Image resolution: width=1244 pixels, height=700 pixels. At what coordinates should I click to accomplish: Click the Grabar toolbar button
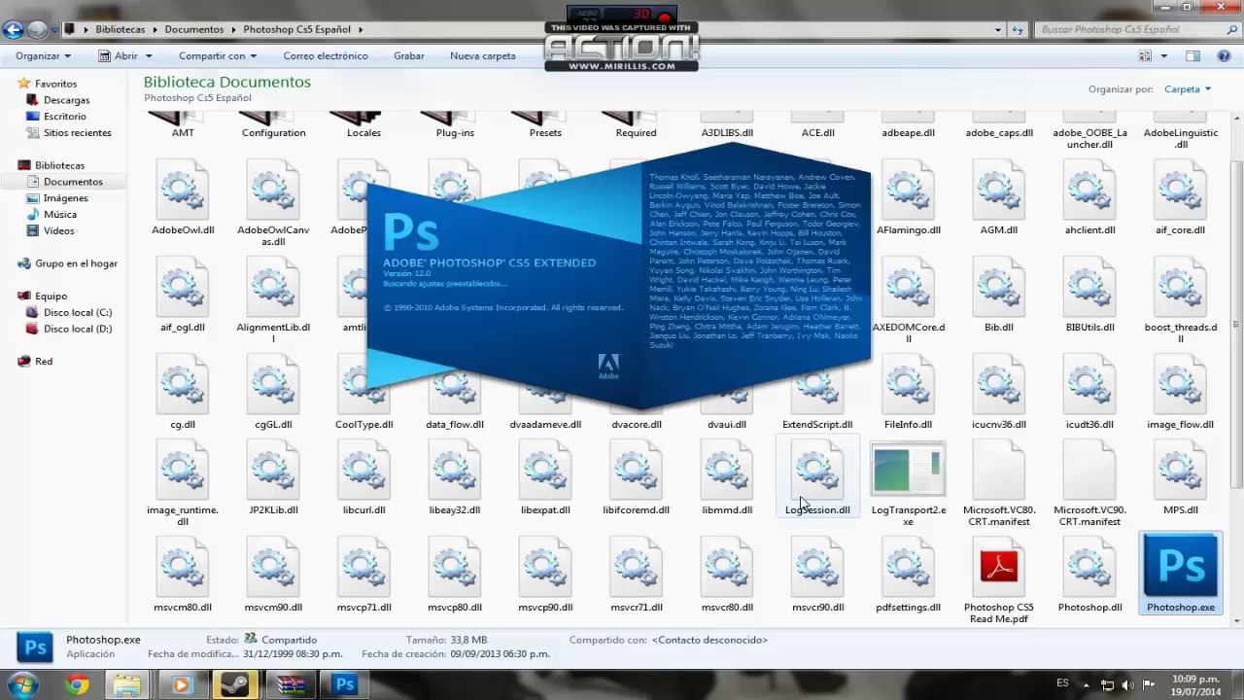point(409,56)
